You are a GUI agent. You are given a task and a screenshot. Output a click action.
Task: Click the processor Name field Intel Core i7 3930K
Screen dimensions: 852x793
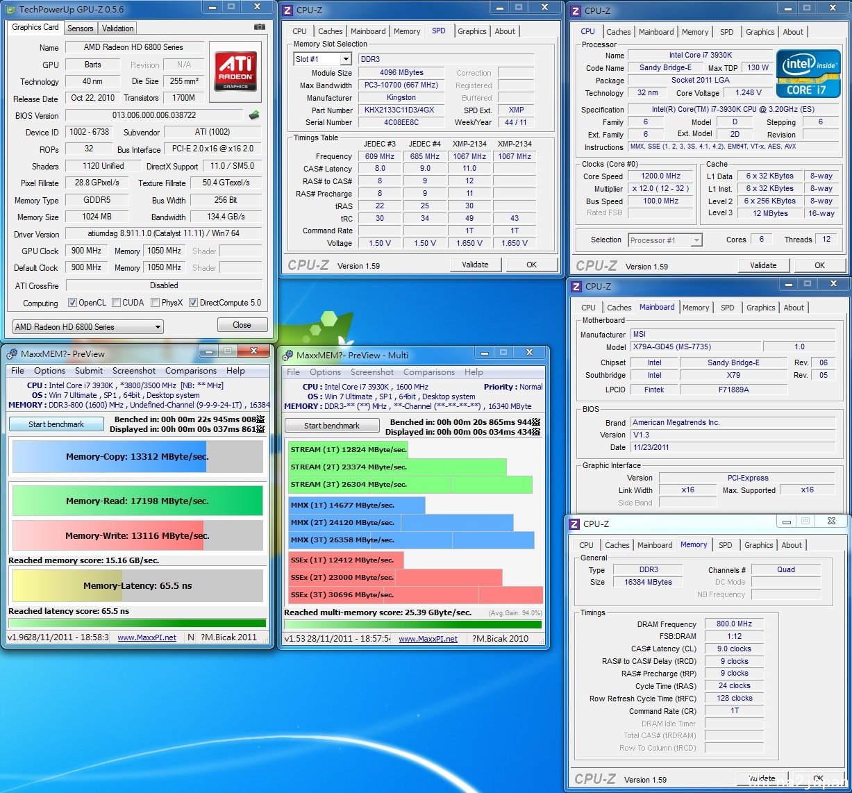click(700, 55)
